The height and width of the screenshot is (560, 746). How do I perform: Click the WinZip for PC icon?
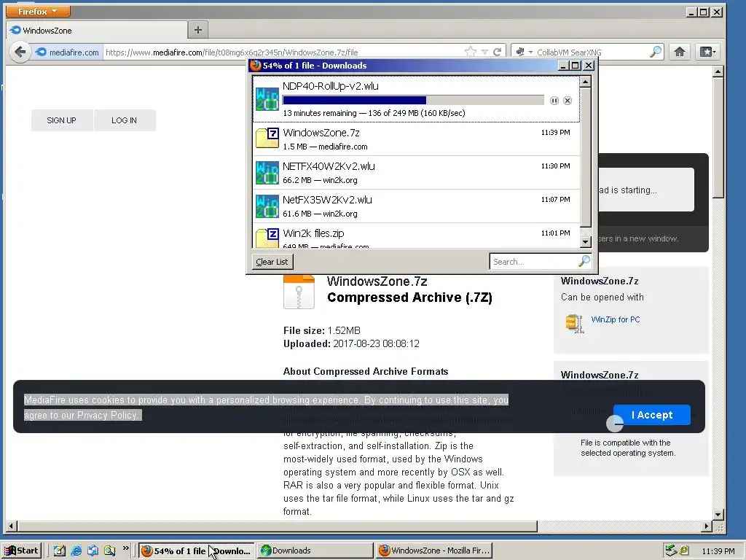coord(575,324)
